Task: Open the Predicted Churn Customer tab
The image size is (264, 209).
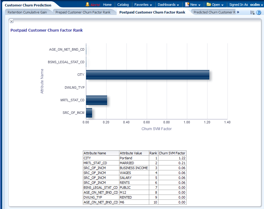Action: [214, 12]
